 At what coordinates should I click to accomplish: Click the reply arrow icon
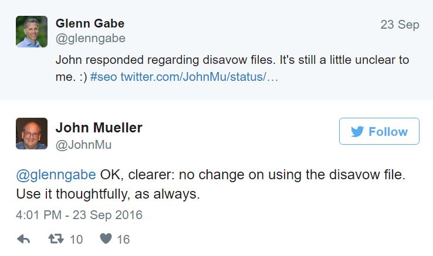click(x=23, y=239)
